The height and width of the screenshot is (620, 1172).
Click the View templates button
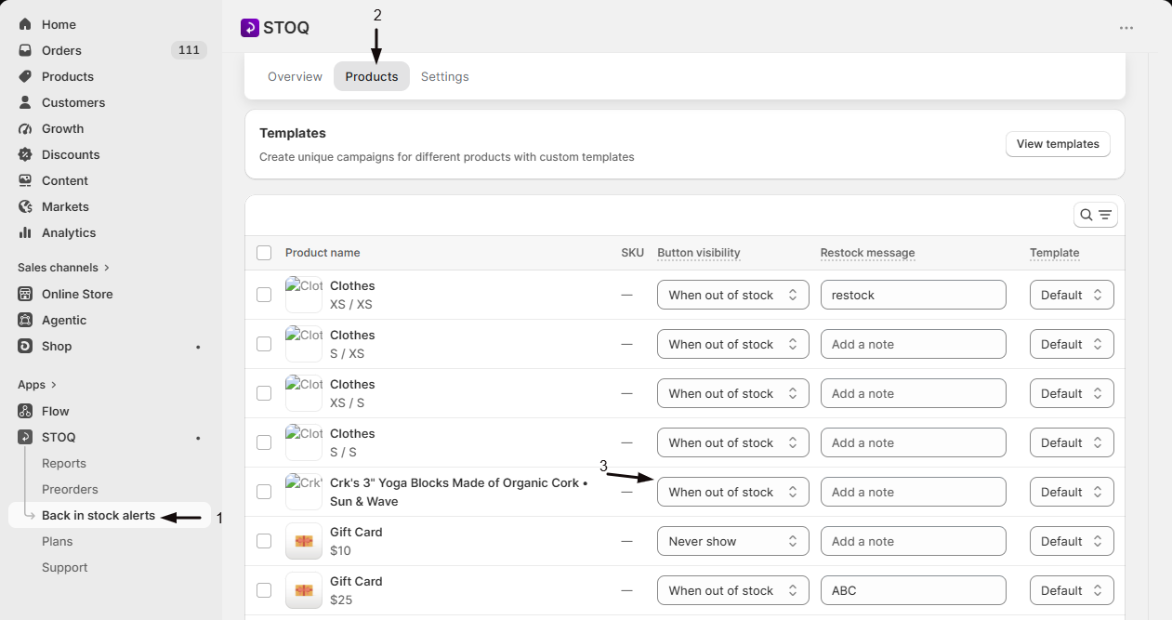(x=1058, y=144)
